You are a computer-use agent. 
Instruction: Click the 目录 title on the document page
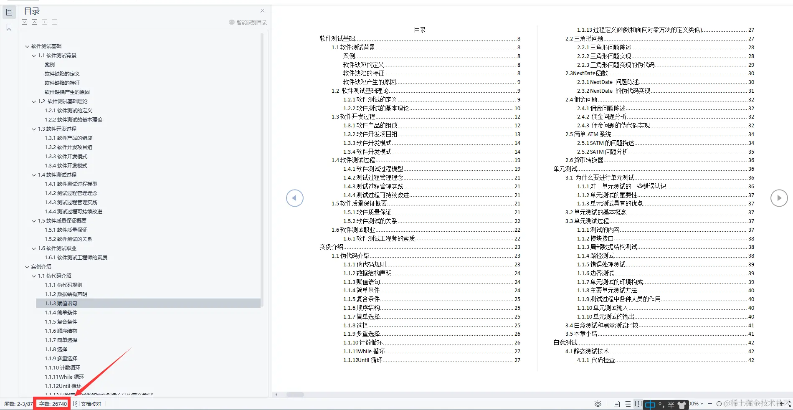point(420,30)
